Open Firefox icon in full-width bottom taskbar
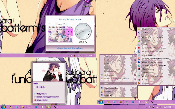The image size is (175, 109). 23,107
